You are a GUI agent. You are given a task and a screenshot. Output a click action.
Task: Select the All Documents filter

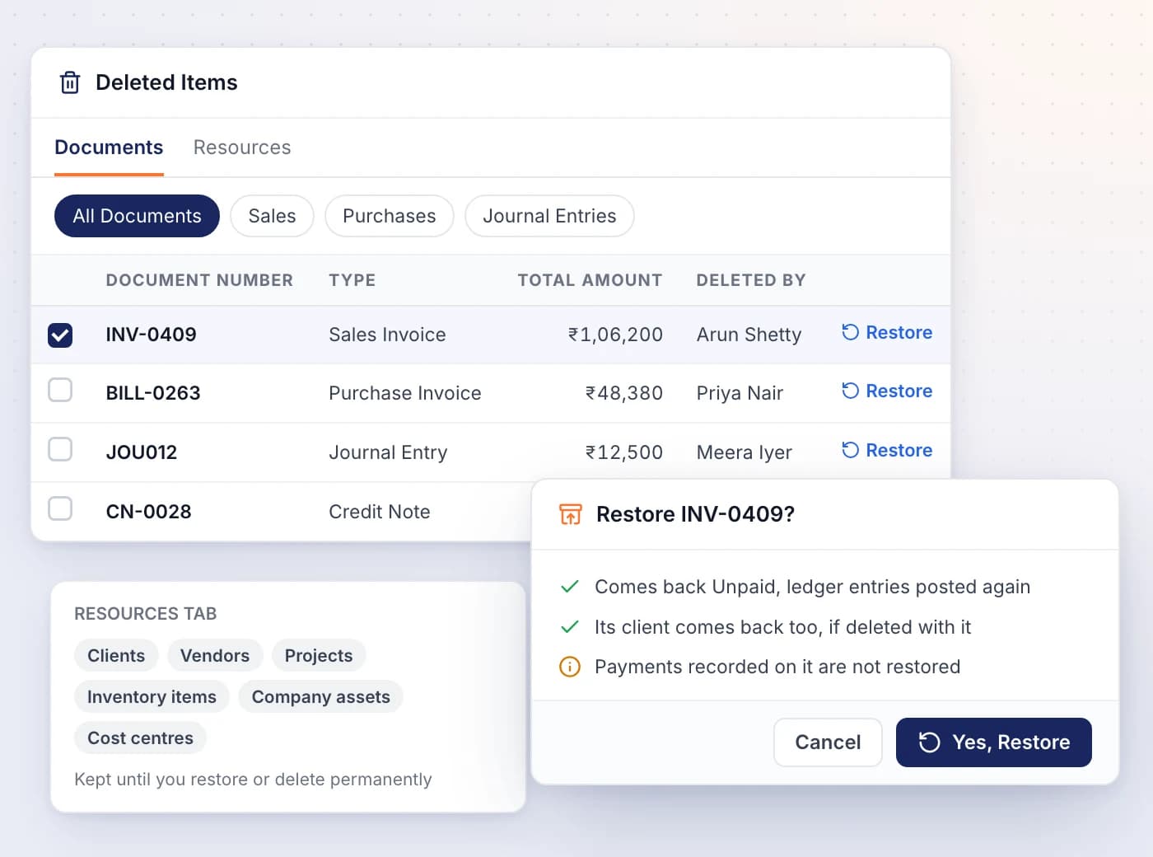click(x=137, y=216)
